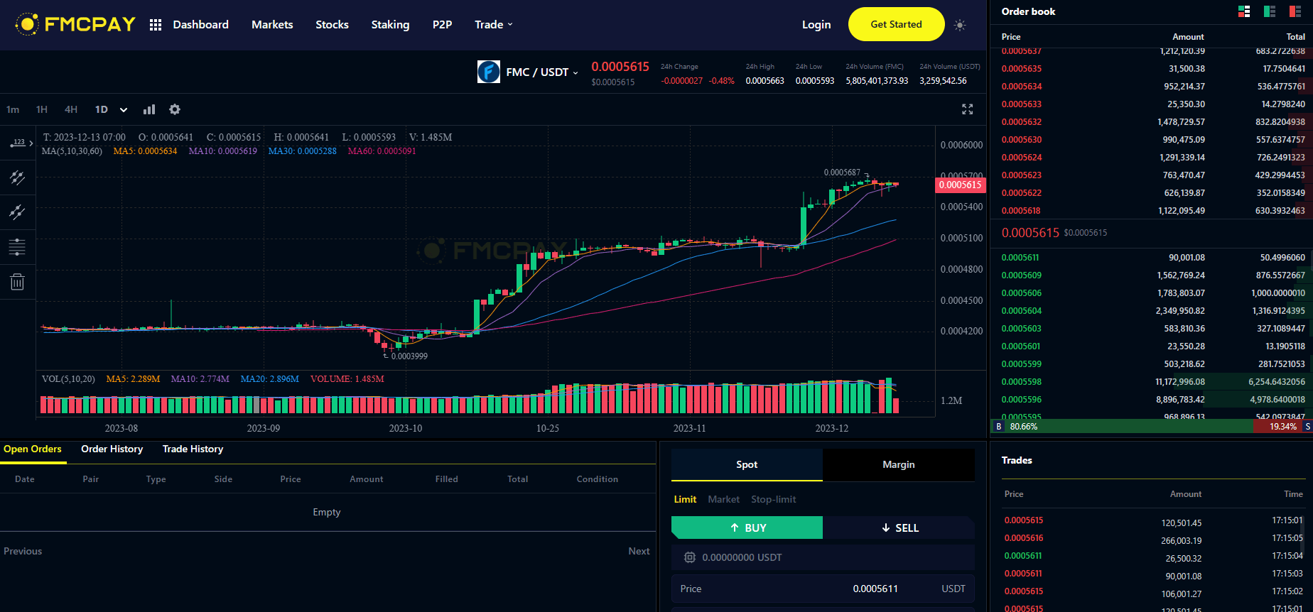This screenshot has width=1313, height=612.
Task: Expand more chart timeframes dropdown
Action: [124, 110]
